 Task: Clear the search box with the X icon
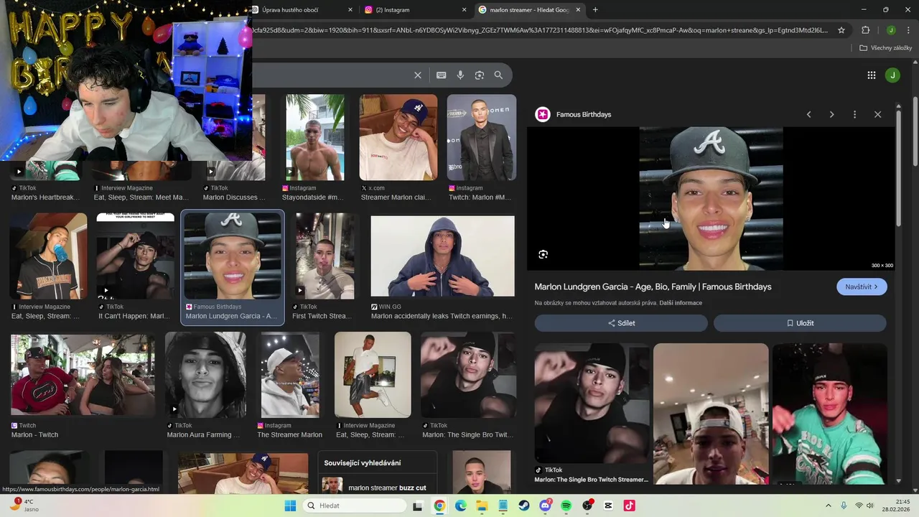click(x=418, y=75)
